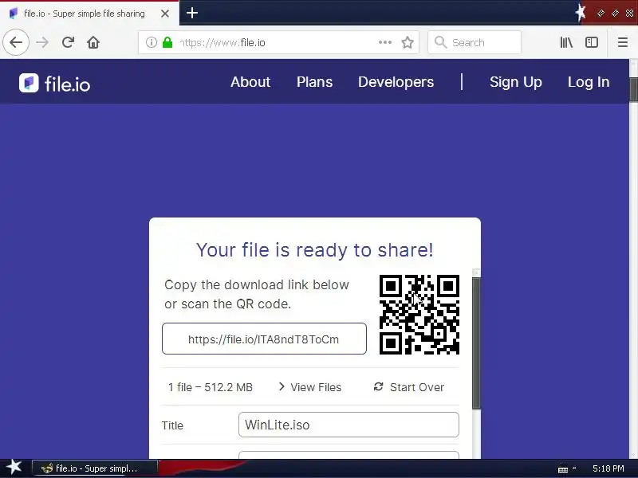Open the Library icon in toolbar

click(x=566, y=42)
